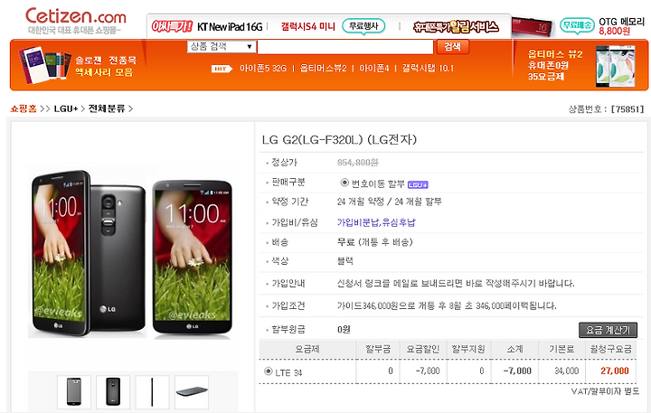Expand the 상품 검색 dropdown
This screenshot has height=413, width=651.
click(222, 46)
